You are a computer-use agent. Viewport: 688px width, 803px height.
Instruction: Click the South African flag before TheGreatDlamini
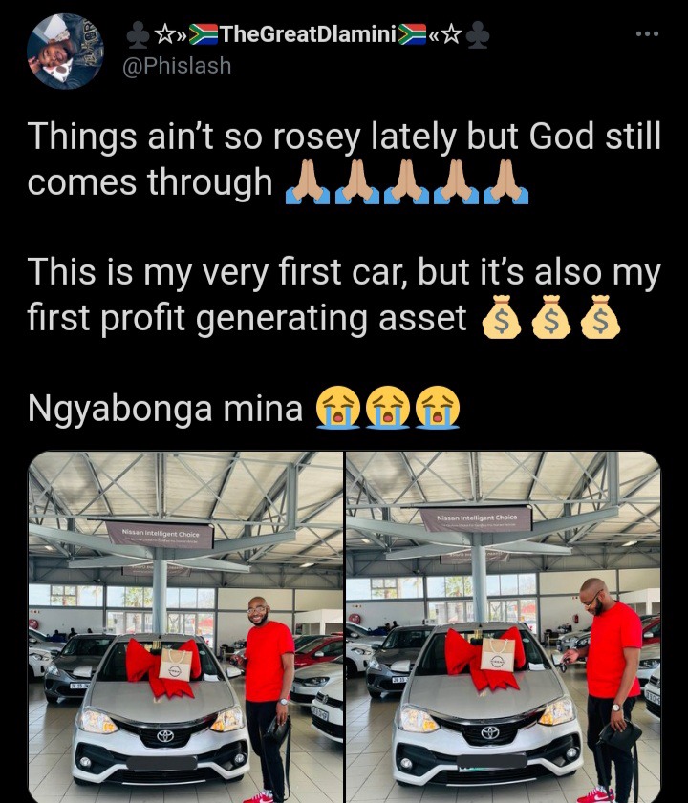(204, 34)
